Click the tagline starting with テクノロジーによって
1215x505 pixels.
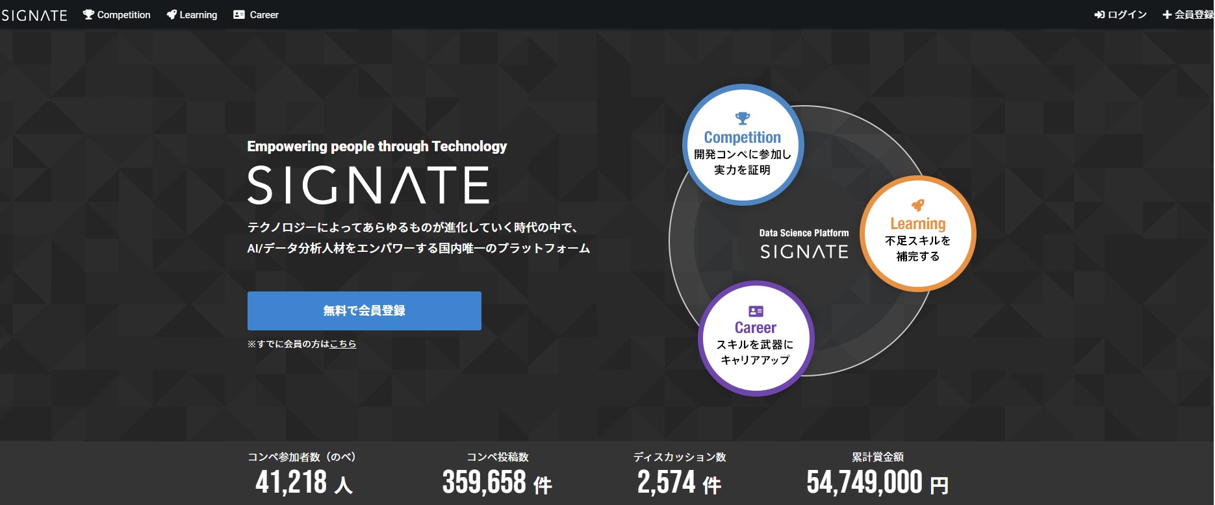[x=413, y=228]
